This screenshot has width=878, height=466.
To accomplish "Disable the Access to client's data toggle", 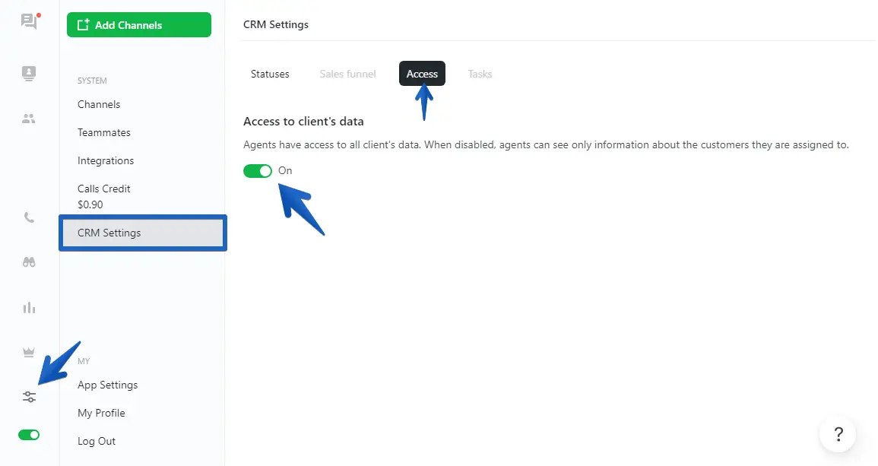I will pyautogui.click(x=258, y=171).
